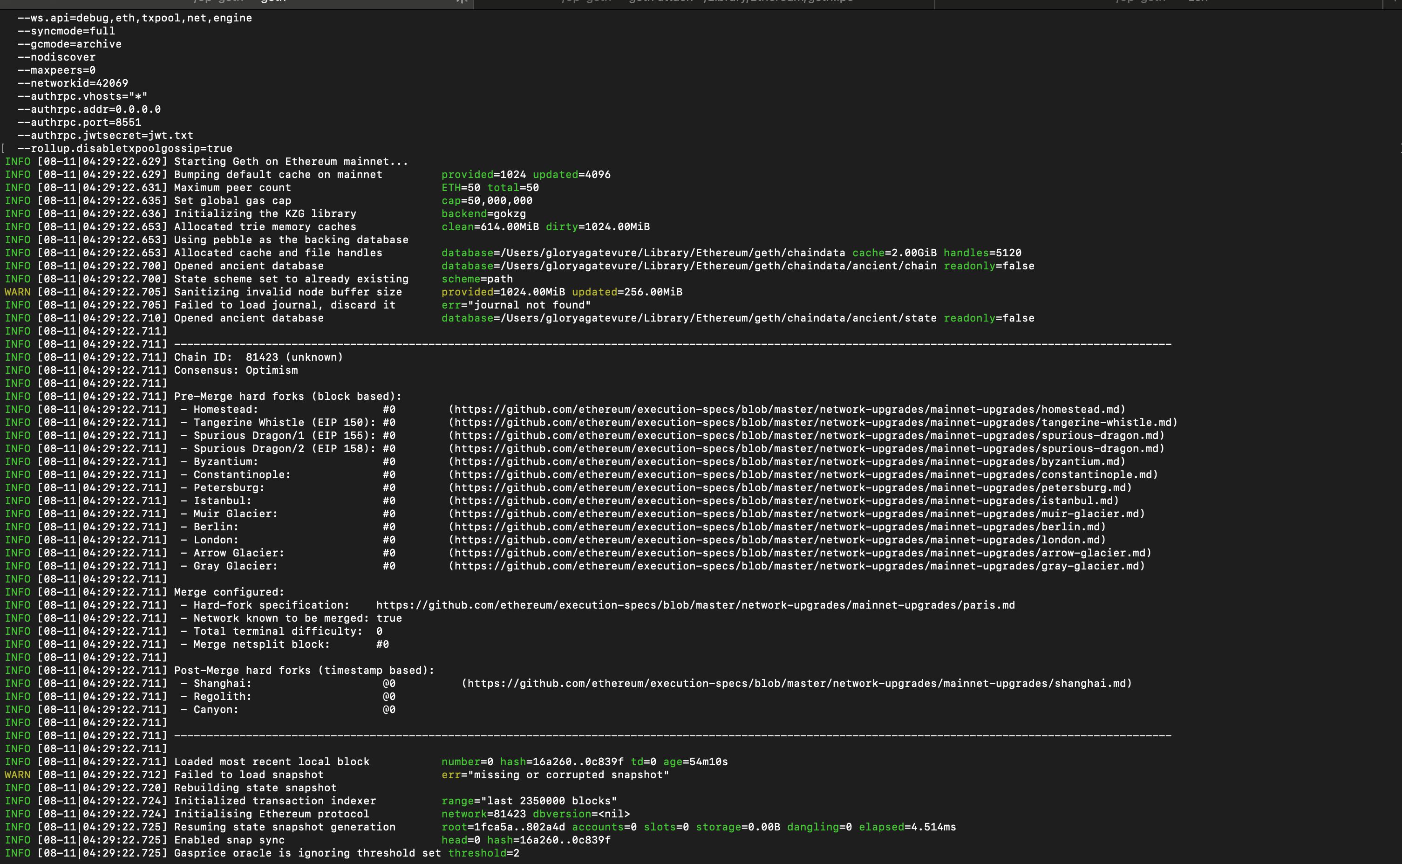Viewport: 1402px width, 864px height.
Task: Click 'Pre-Merge hard forks (block based):' heading
Action: click(x=288, y=397)
